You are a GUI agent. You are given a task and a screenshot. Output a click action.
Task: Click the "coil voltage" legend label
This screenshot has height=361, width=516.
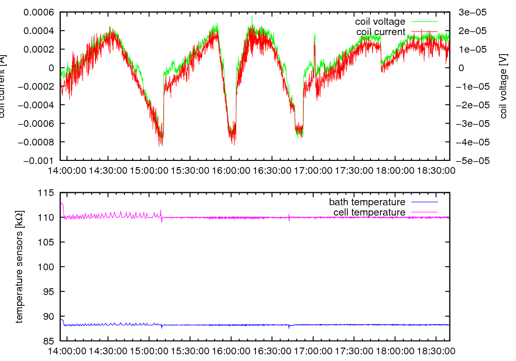[380, 22]
